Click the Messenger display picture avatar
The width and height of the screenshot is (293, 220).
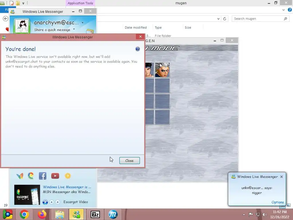22,26
